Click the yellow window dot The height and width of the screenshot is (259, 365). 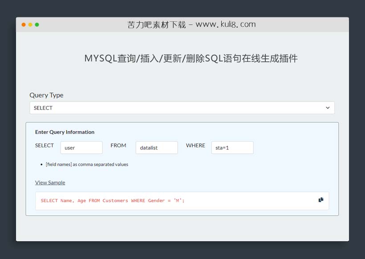tap(30, 24)
